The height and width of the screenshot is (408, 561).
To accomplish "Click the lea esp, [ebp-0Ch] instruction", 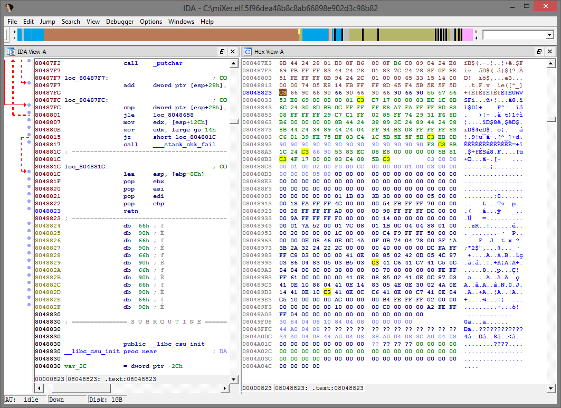I will point(164,174).
